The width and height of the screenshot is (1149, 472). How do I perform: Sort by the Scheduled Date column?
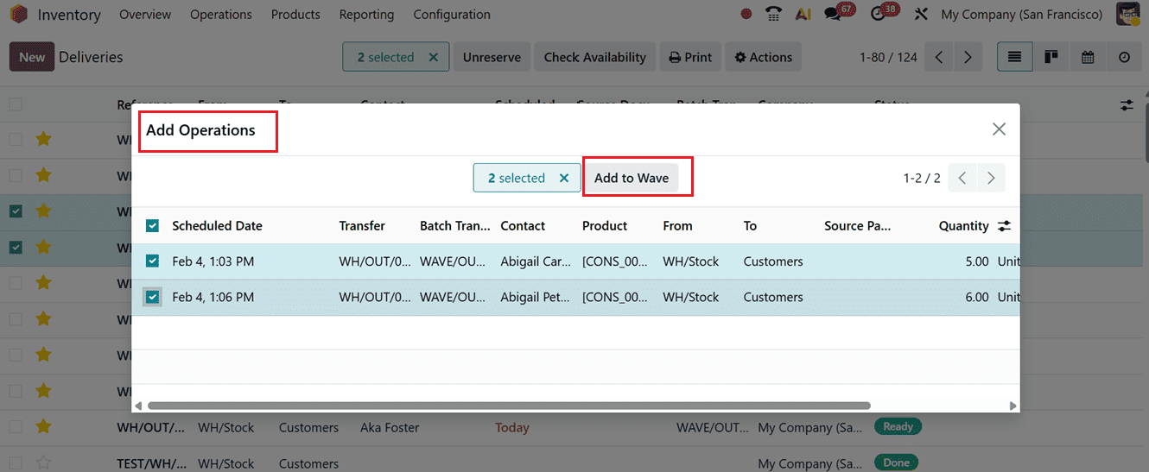[x=217, y=226]
